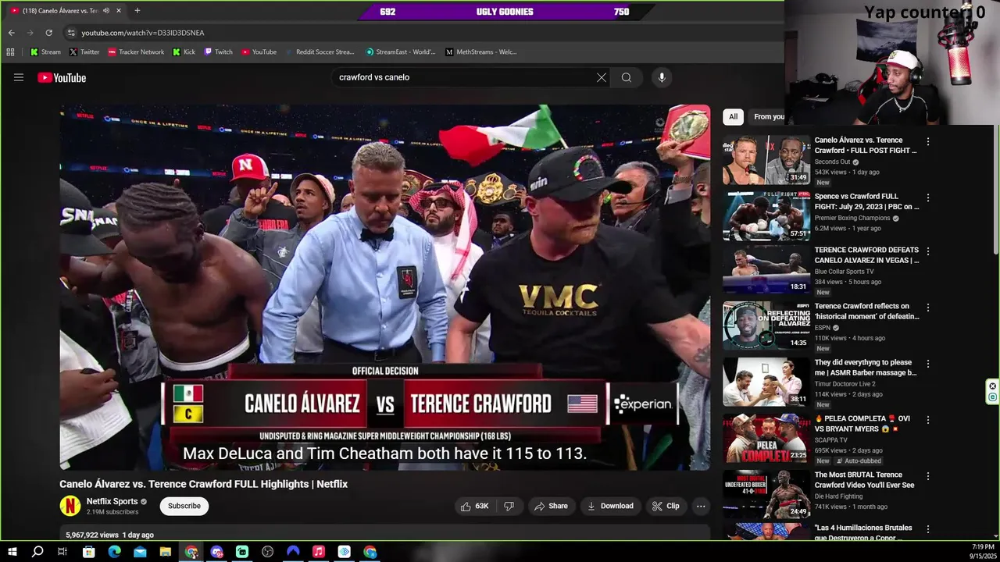Close the current browser tab
Viewport: 1000px width, 562px height.
click(119, 11)
